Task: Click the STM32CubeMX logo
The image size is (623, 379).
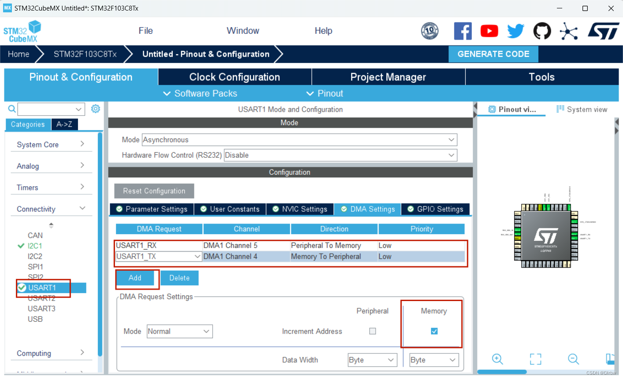Action: click(22, 32)
